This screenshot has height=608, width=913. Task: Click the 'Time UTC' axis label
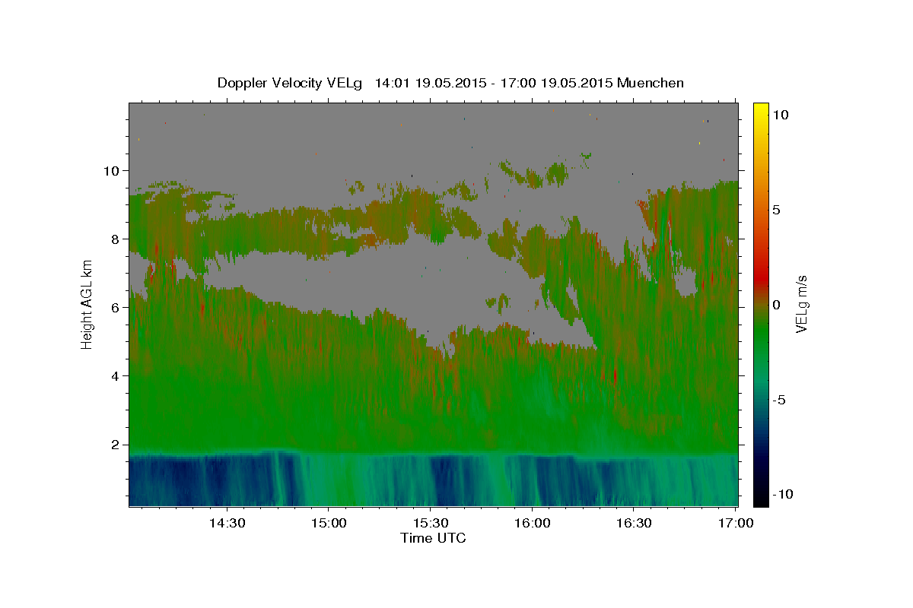point(433,538)
